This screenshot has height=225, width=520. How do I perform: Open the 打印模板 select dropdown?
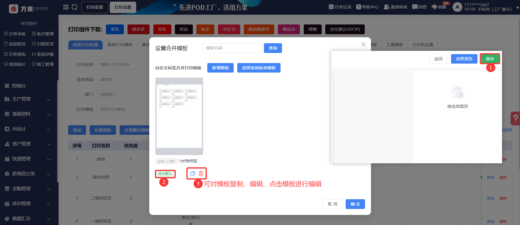tap(123, 110)
